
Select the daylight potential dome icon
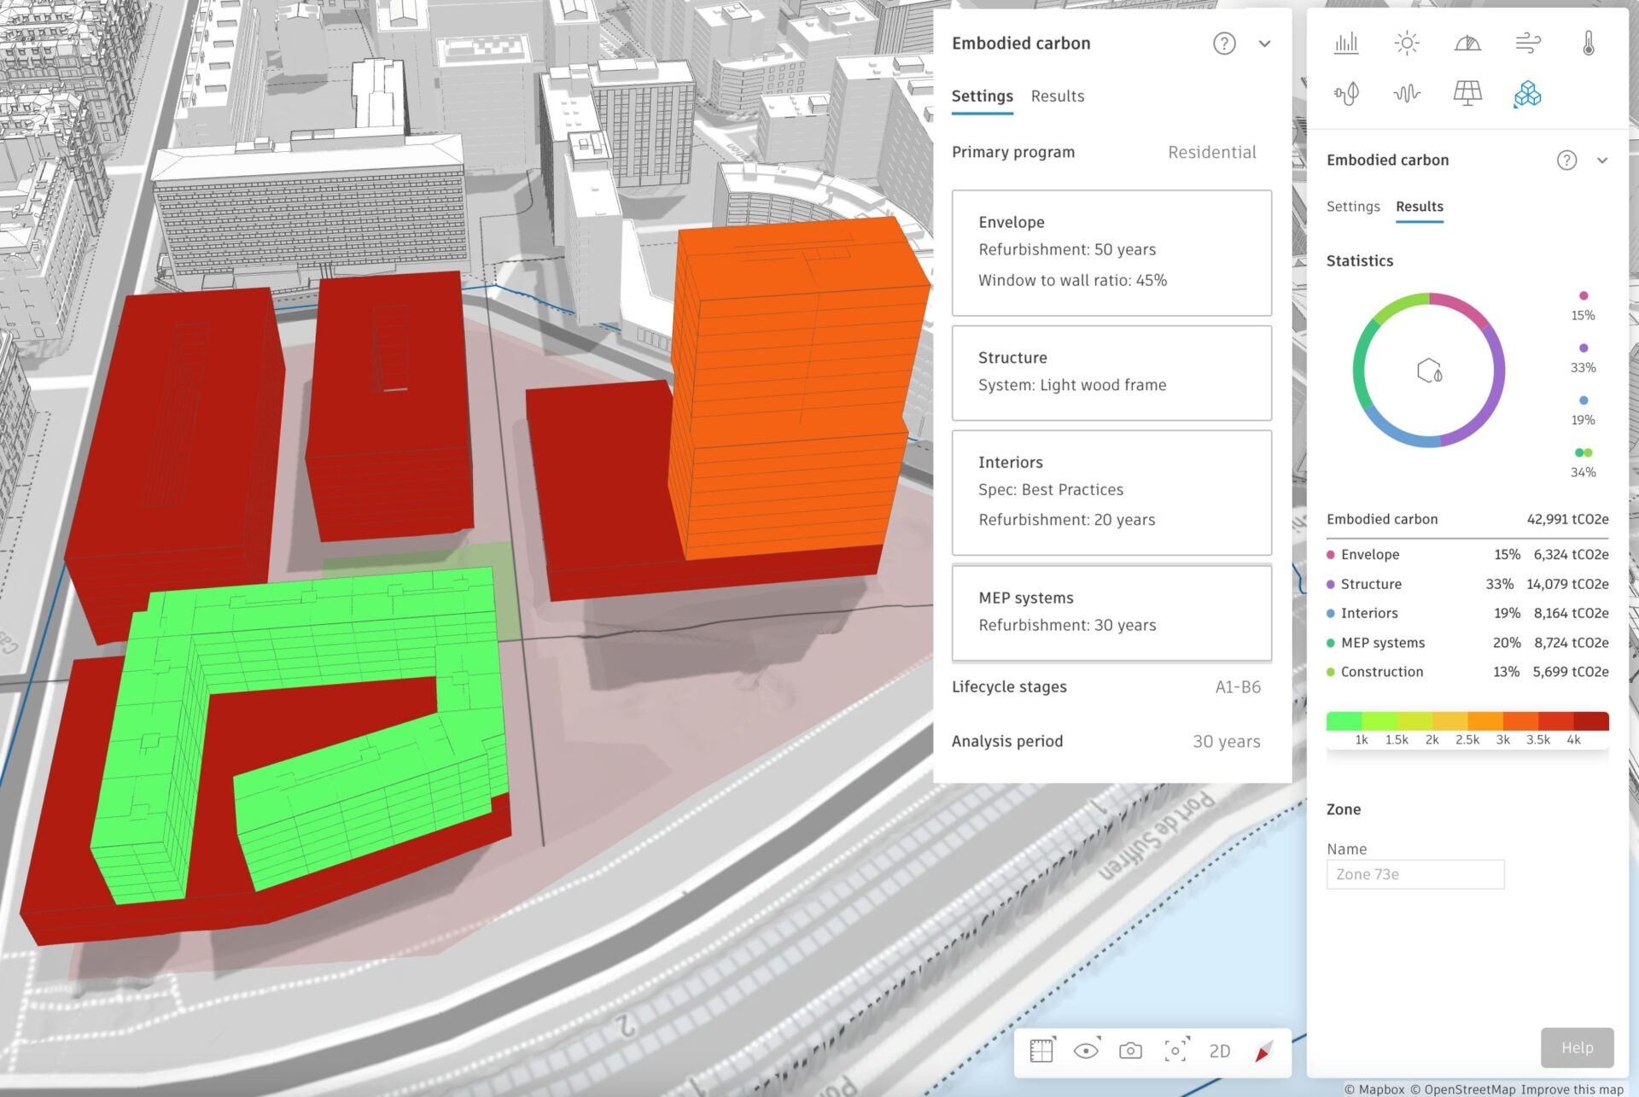(x=1467, y=43)
